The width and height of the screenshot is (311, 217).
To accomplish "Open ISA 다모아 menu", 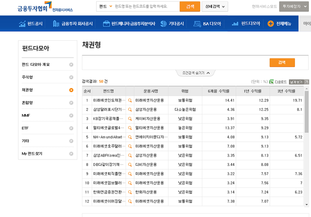I will tap(207, 24).
